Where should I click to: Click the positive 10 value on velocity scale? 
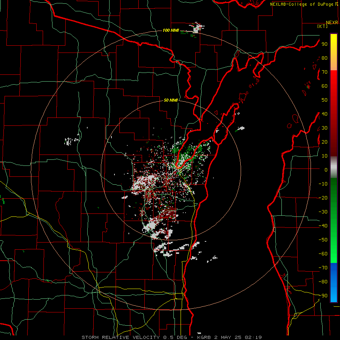[325, 156]
